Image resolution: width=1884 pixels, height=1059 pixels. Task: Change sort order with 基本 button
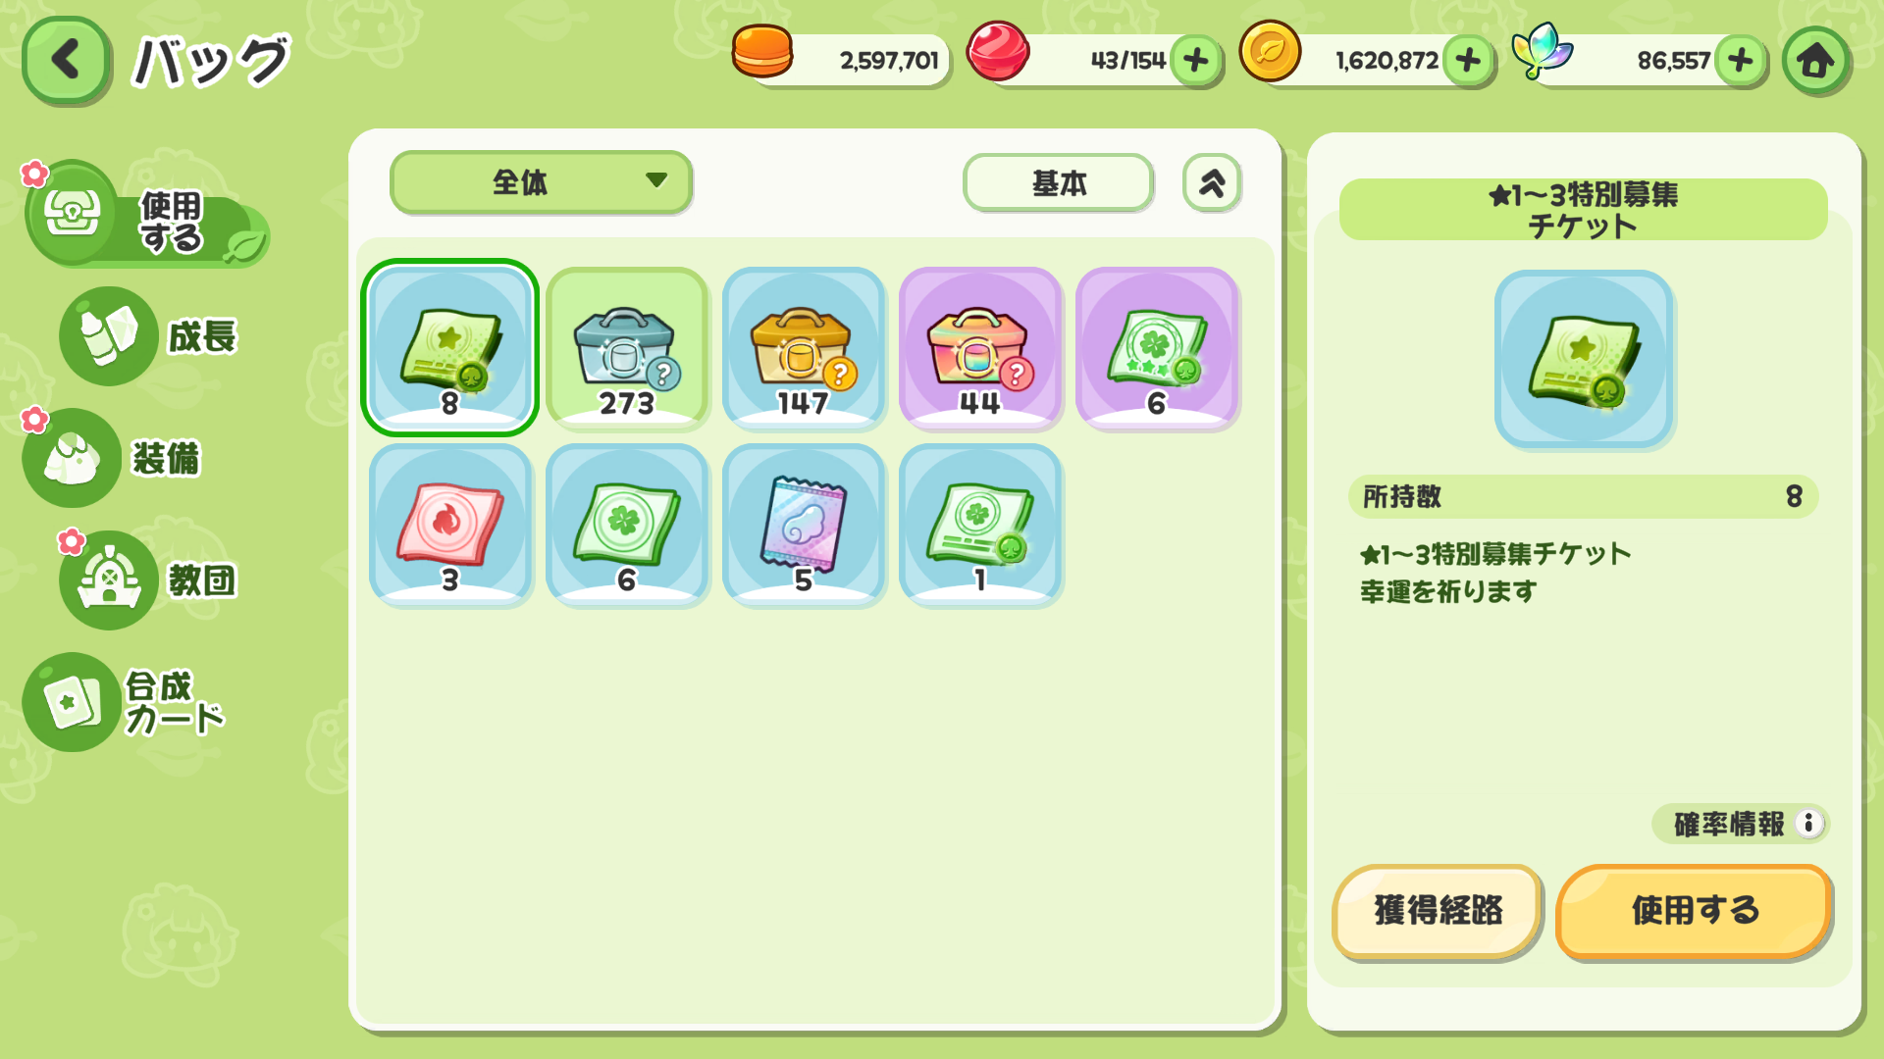coord(1059,182)
